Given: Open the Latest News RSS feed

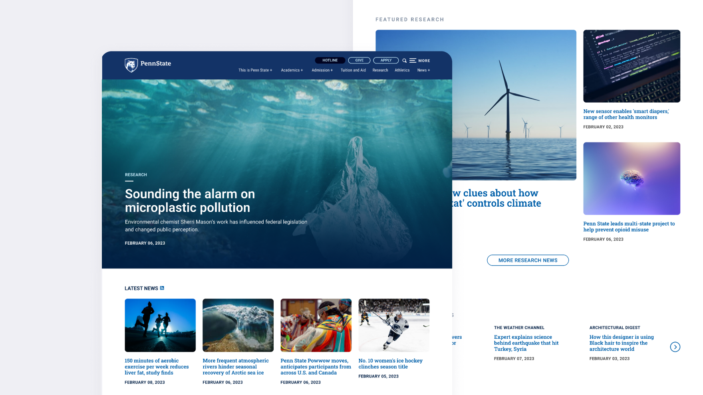Looking at the screenshot, I should click(162, 288).
